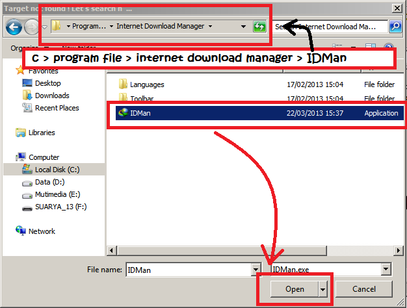Click the search magnifier icon
The height and width of the screenshot is (308, 407).
(395, 27)
